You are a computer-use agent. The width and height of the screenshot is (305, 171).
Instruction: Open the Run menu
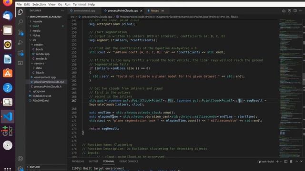pyautogui.click(x=67, y=4)
